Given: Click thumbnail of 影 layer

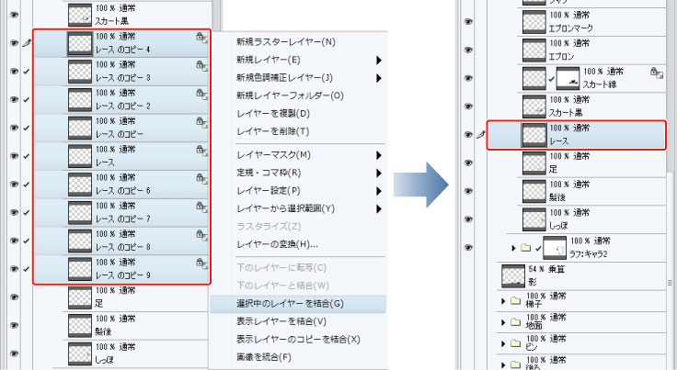Looking at the screenshot, I should click(513, 275).
